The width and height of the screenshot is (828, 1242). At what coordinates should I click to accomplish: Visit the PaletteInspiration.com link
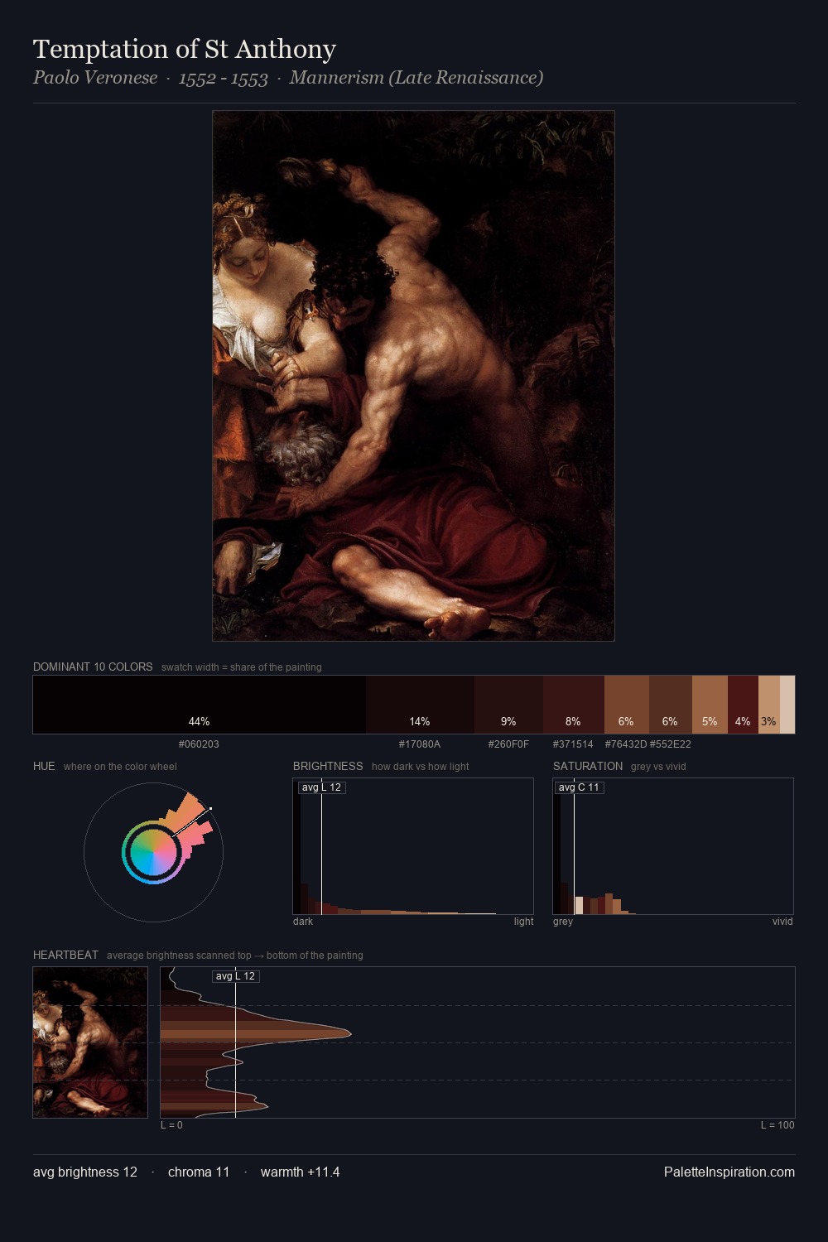point(729,1172)
